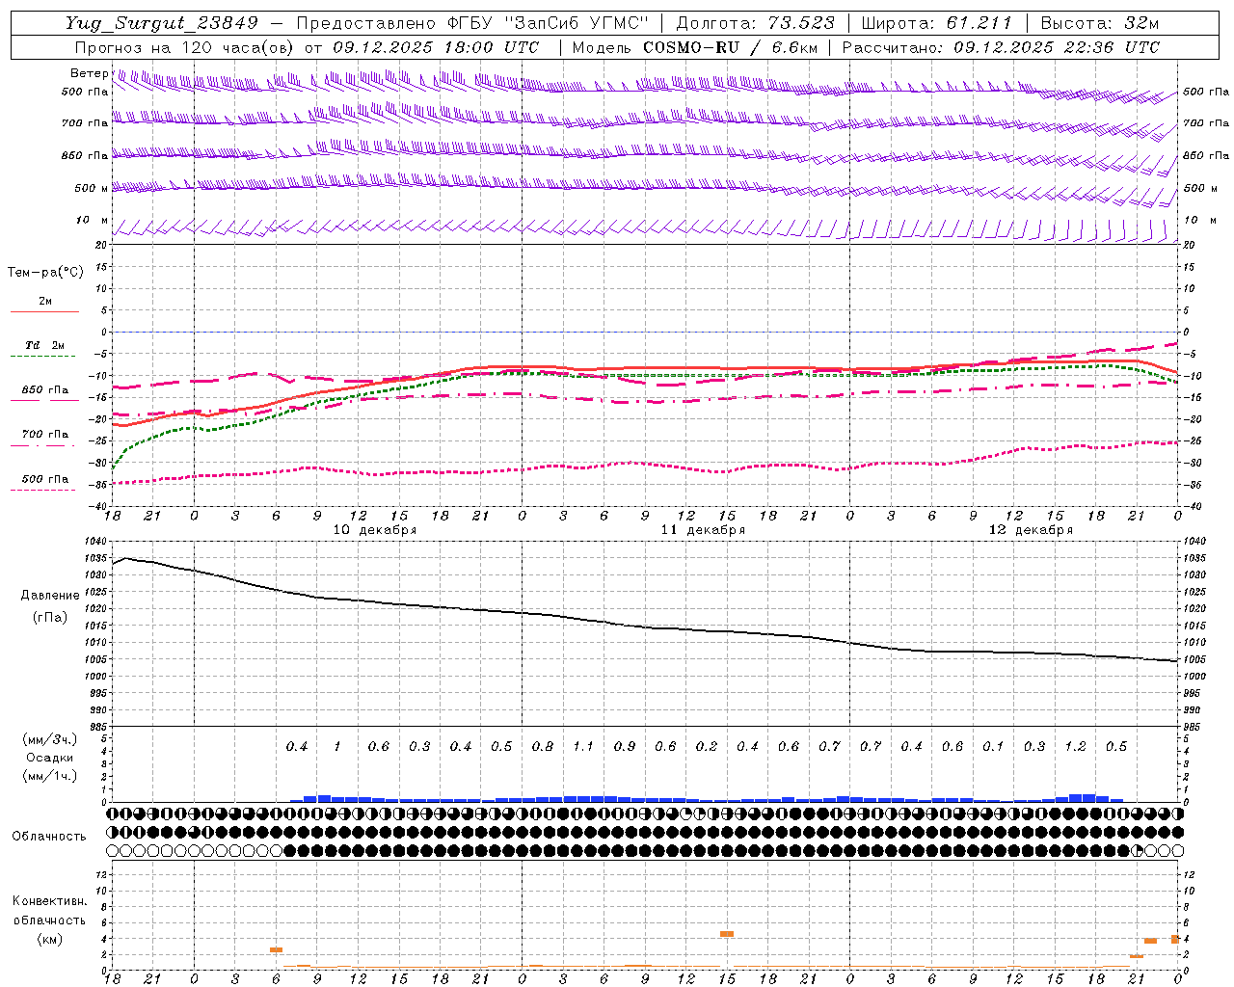Click the Долгота: 73.523 header value
1234x987 pixels.
point(755,23)
